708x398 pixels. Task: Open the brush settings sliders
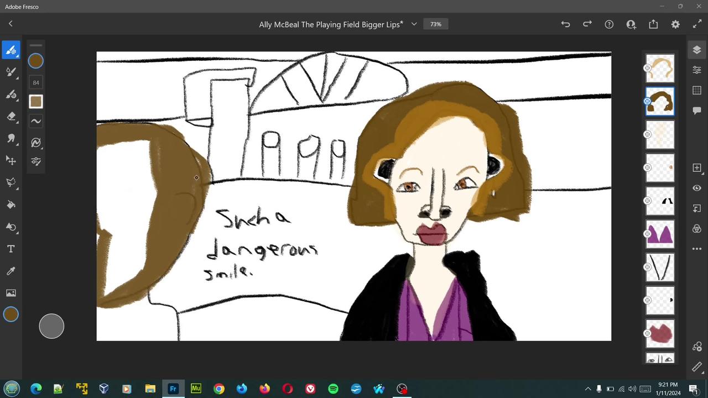pos(36,161)
